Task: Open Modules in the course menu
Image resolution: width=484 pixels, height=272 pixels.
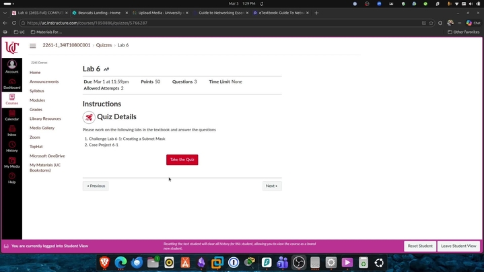Action: tap(37, 100)
